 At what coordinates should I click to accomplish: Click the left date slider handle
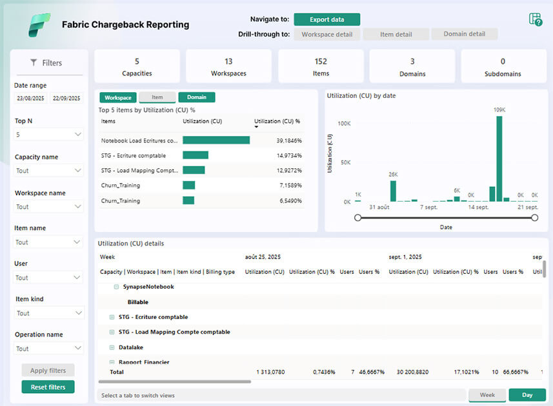pos(358,218)
